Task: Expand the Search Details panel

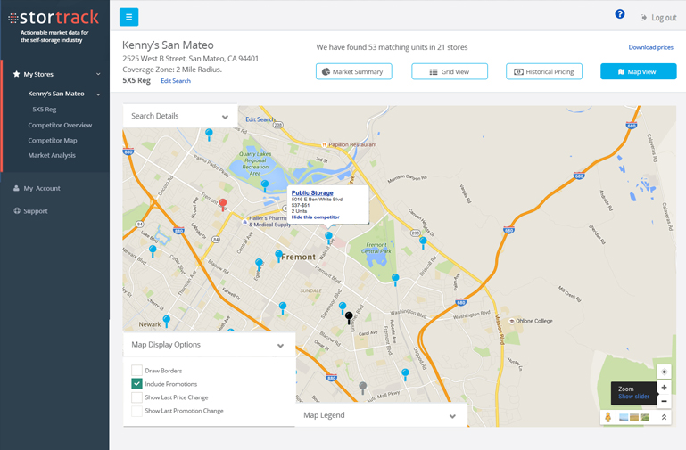Action: coord(225,117)
